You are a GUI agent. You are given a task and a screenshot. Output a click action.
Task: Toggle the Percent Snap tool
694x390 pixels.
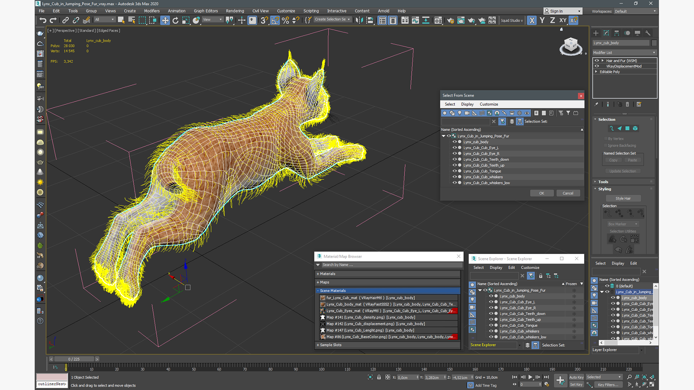[x=286, y=21]
